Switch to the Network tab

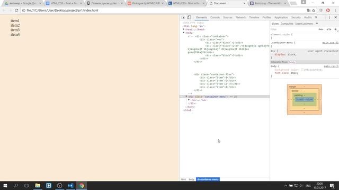click(240, 17)
